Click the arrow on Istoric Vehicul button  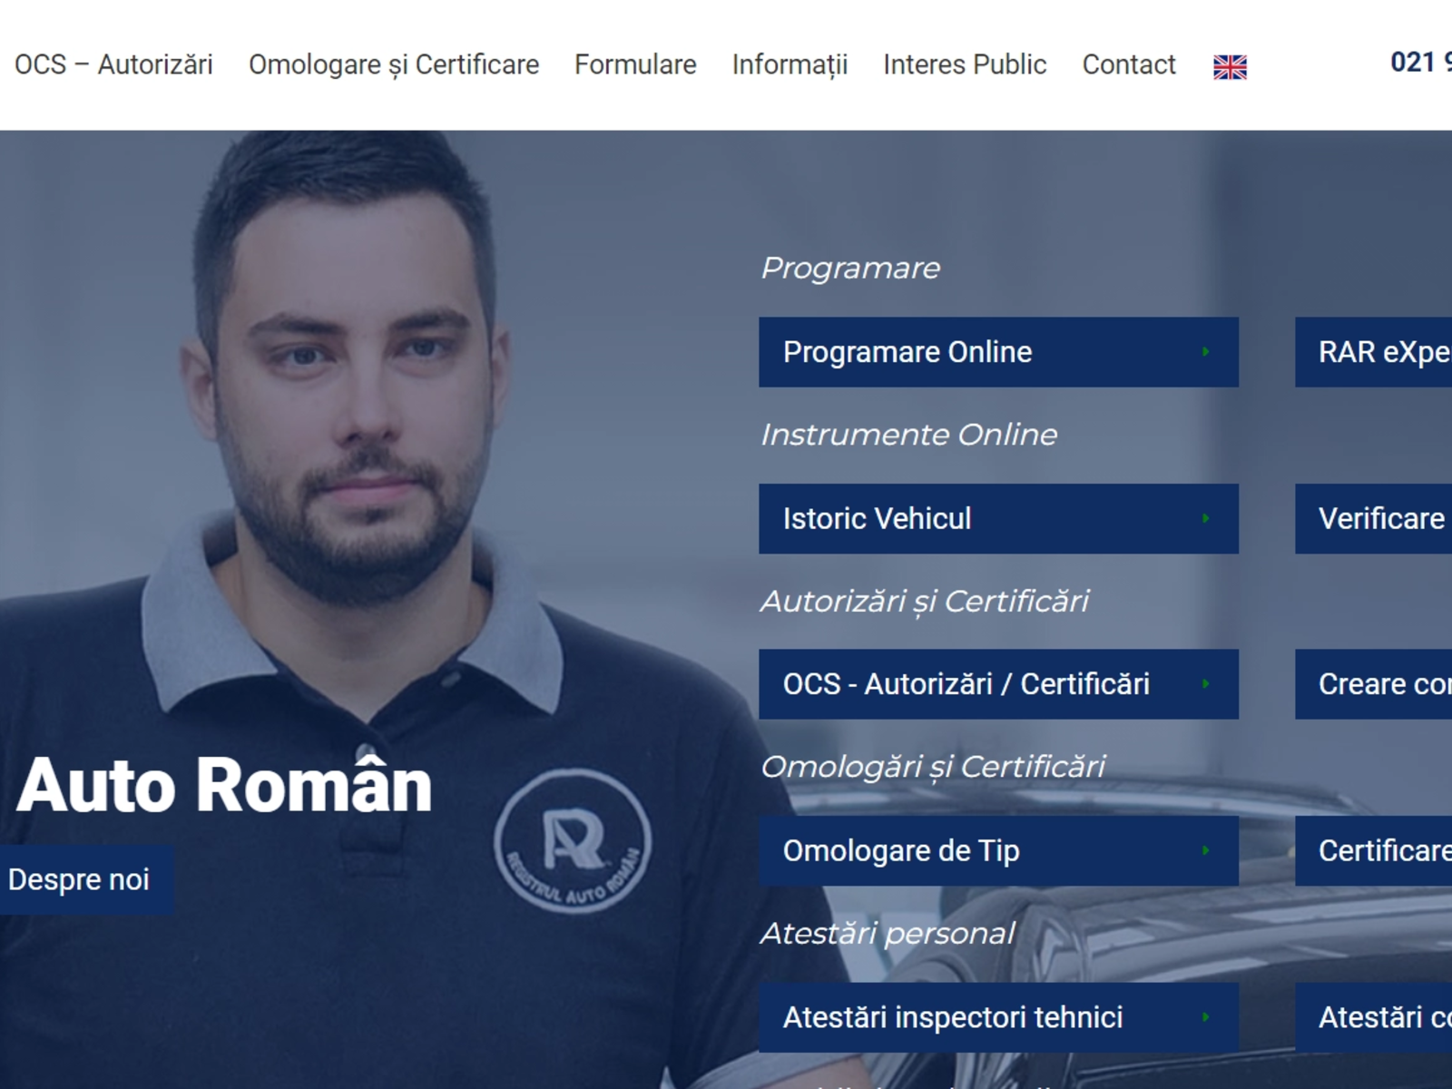1205,518
